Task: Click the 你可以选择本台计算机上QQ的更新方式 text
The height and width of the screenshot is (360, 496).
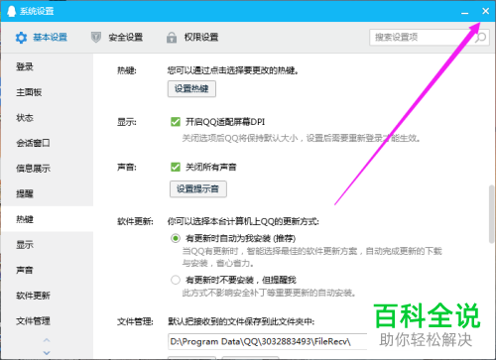Action: pos(243,221)
